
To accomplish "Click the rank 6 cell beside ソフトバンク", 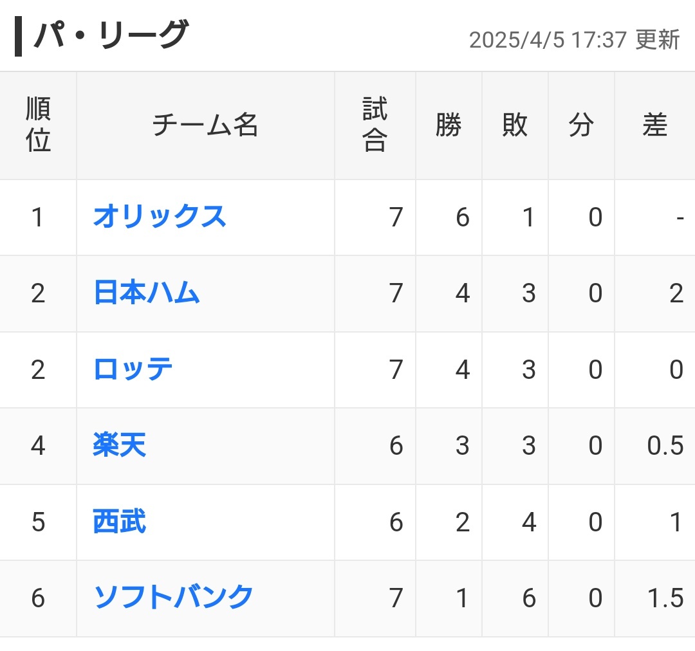I will point(38,598).
